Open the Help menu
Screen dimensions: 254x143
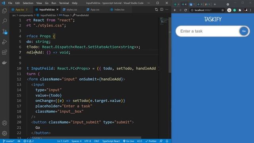75,3
